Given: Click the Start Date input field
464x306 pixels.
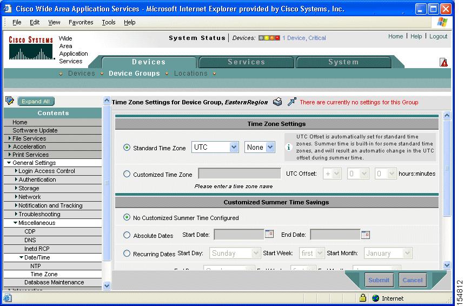Looking at the screenshot, I should [239, 235].
